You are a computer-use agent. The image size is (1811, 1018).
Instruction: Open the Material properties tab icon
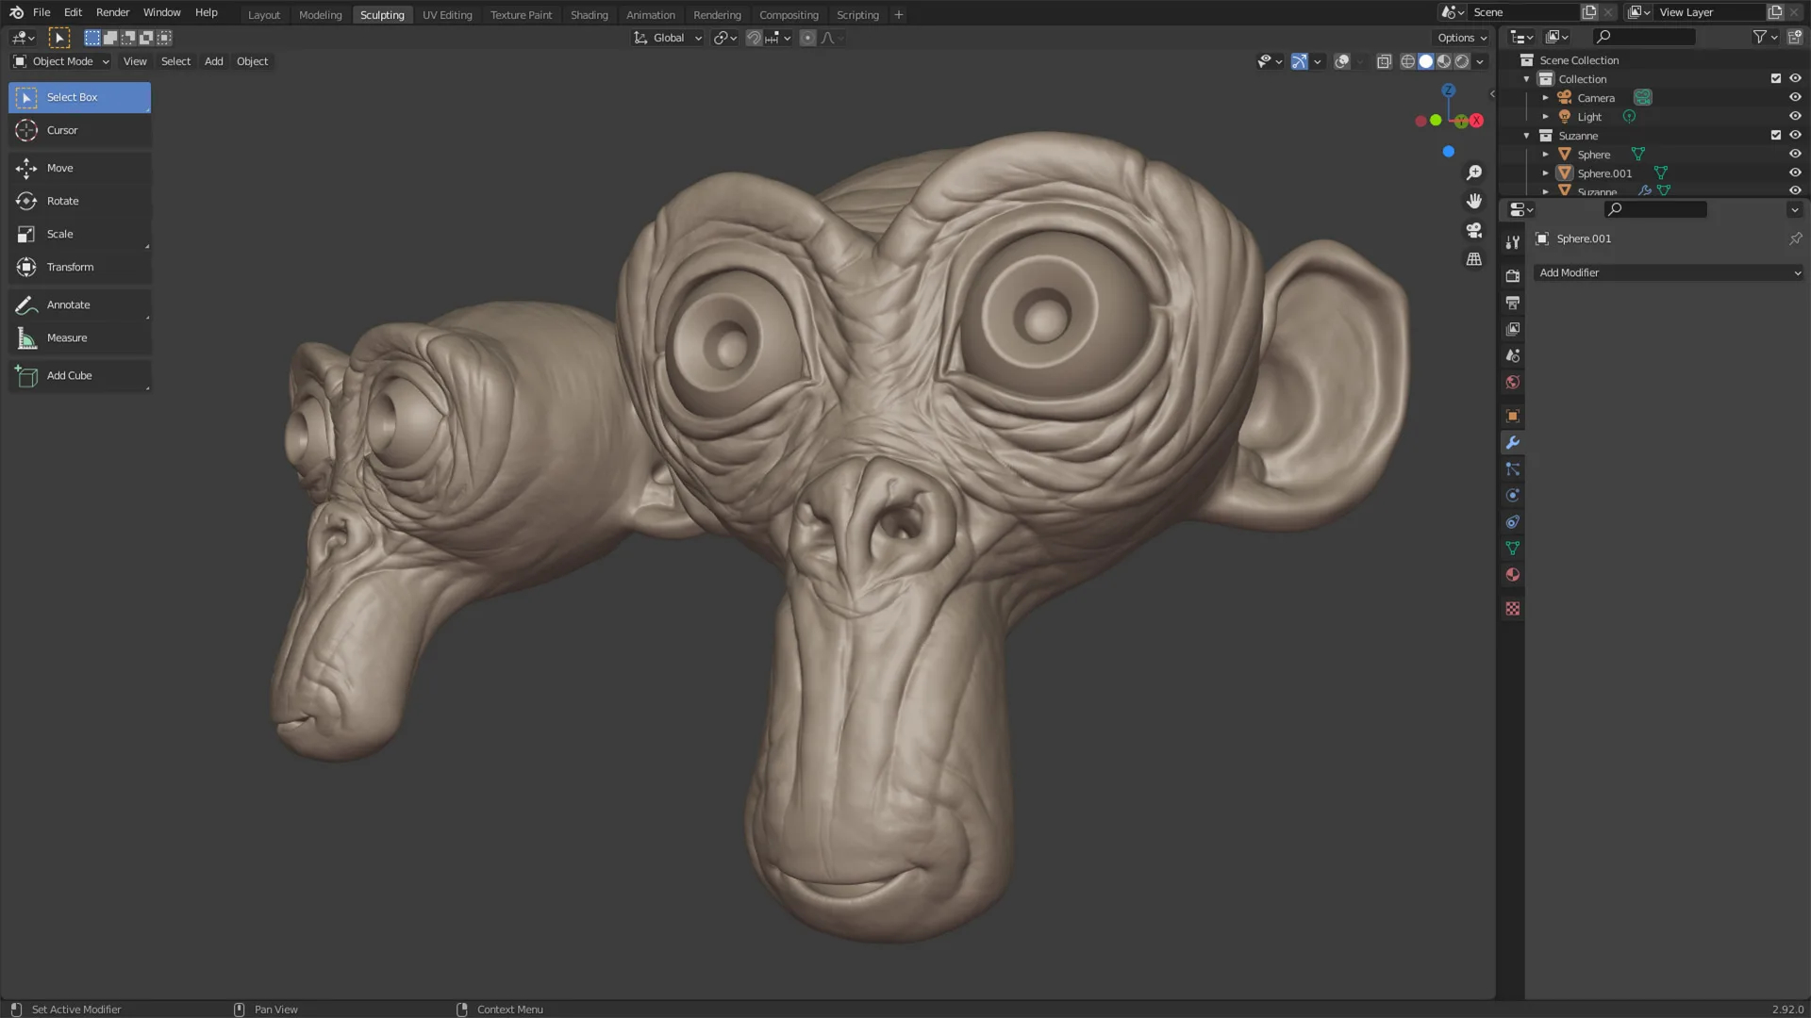pos(1513,575)
